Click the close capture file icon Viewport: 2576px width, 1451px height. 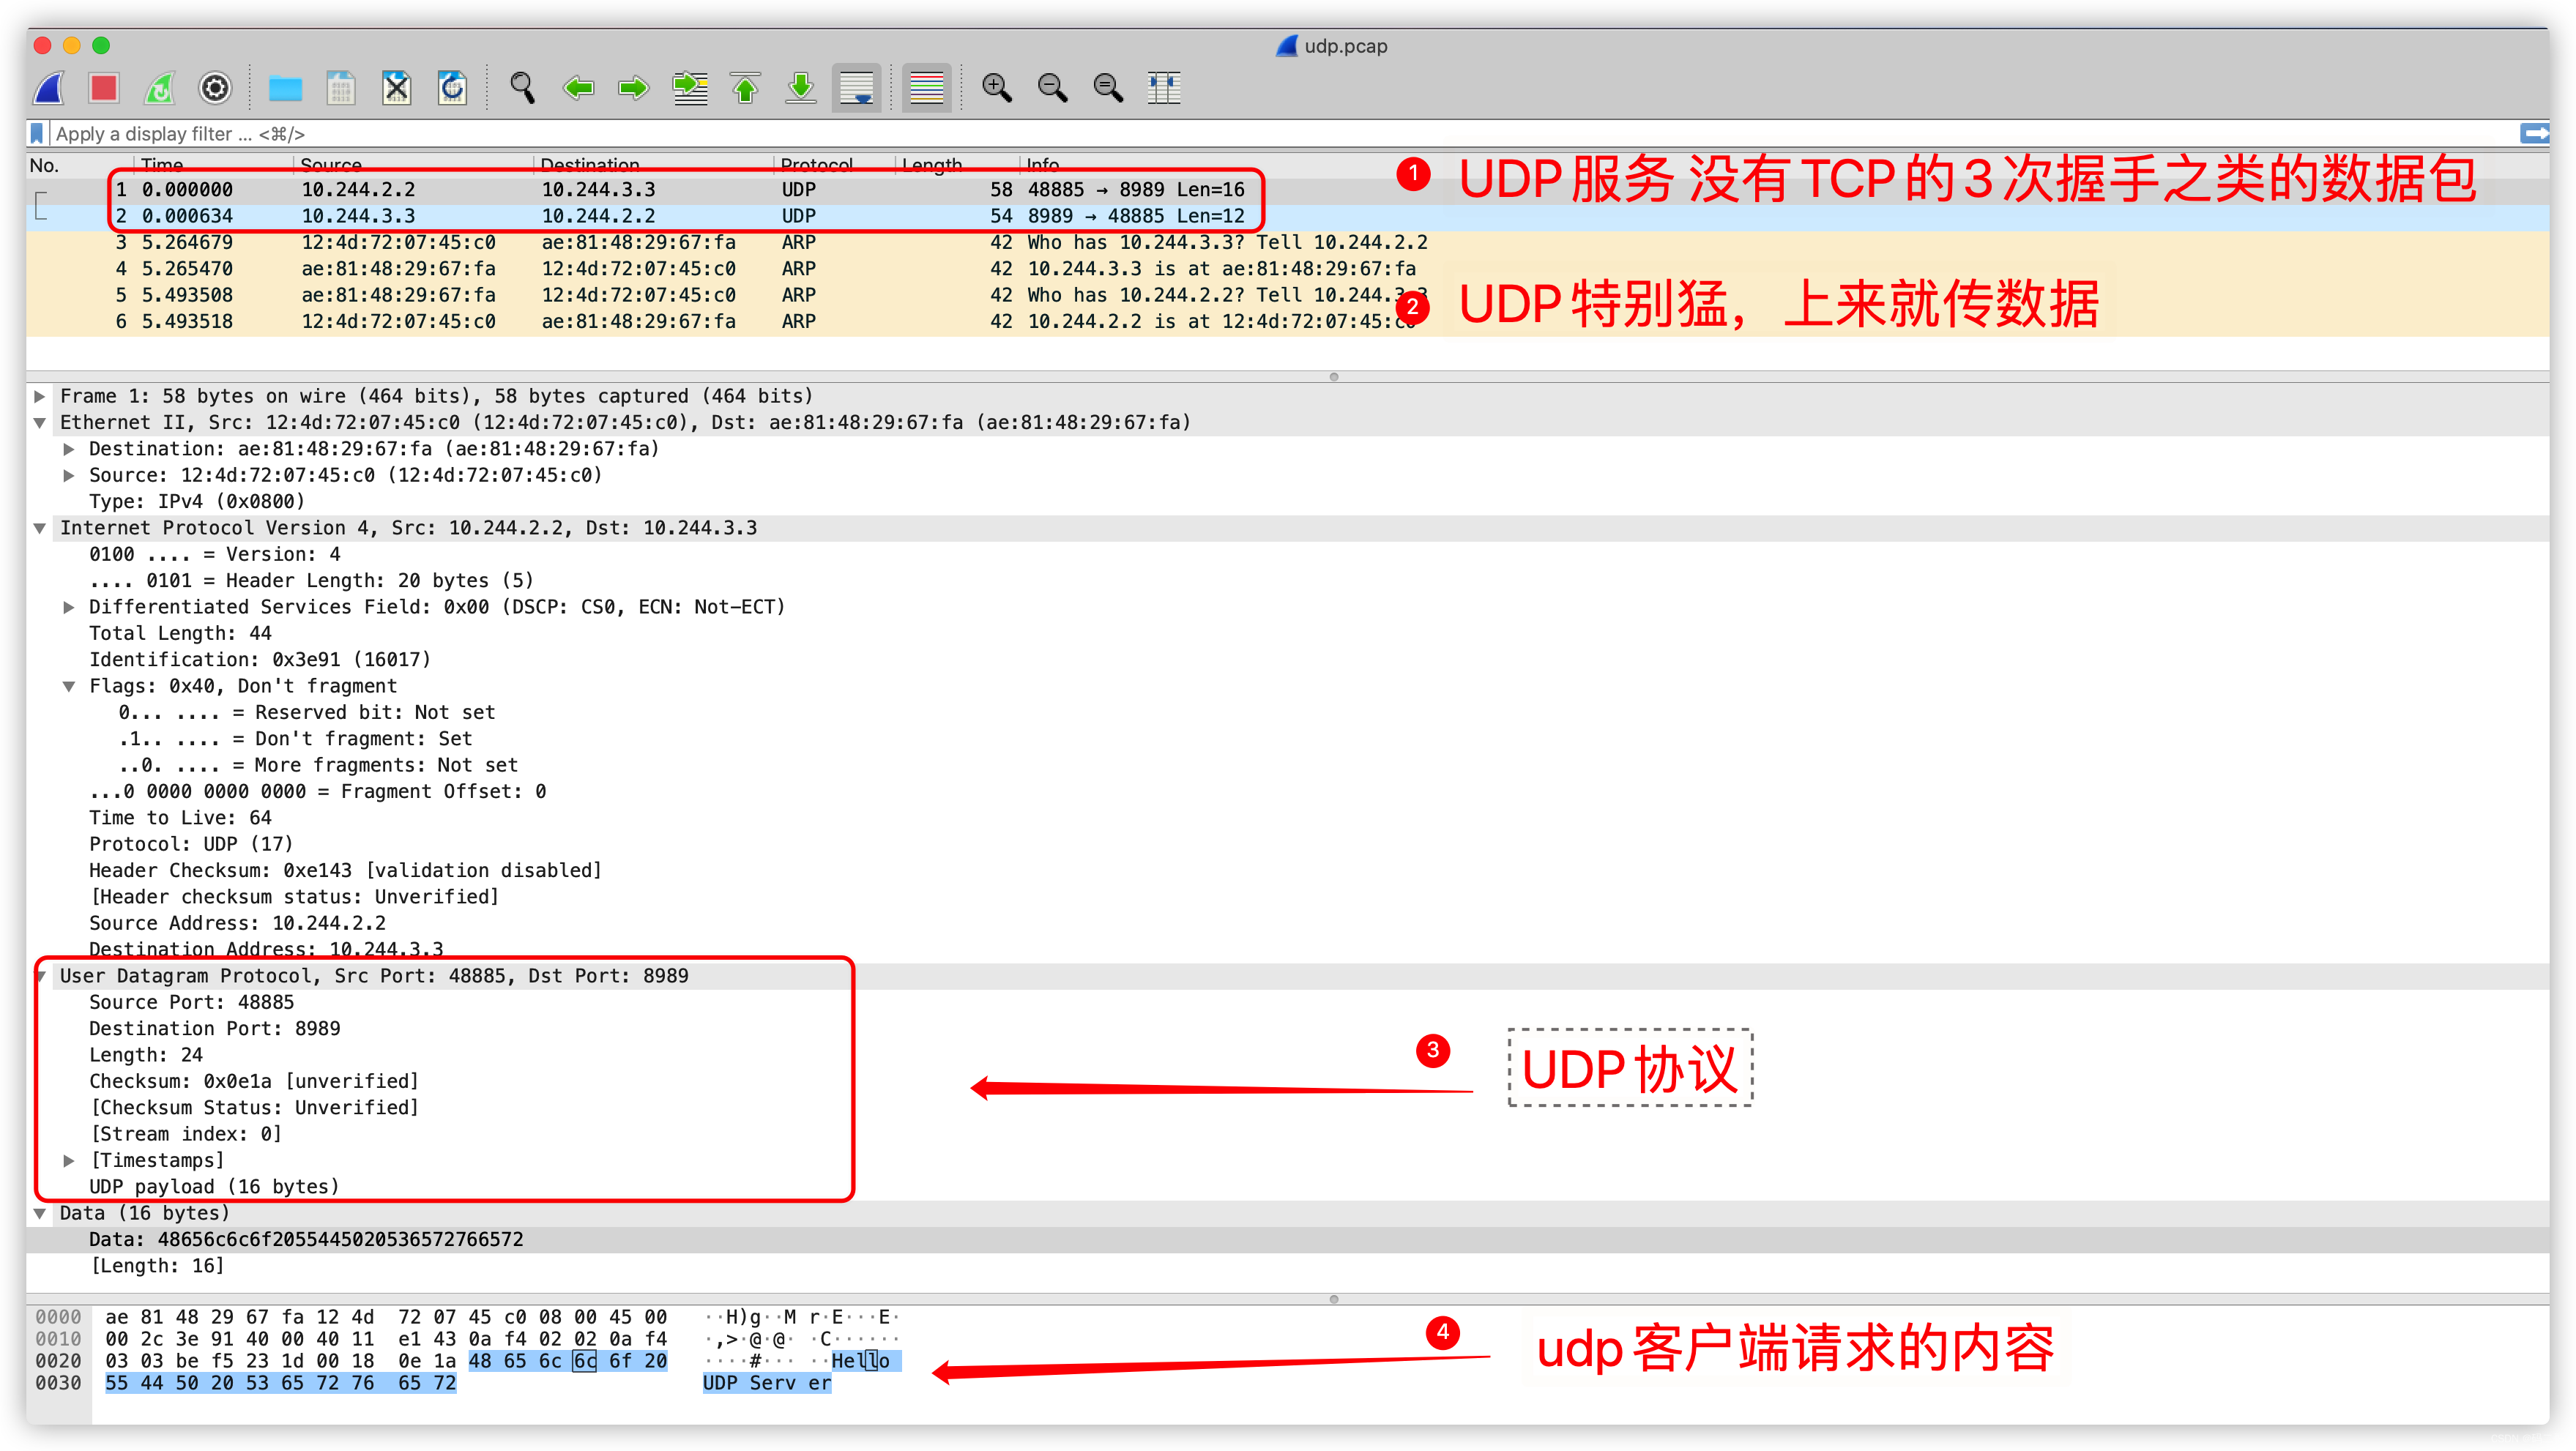pos(397,89)
